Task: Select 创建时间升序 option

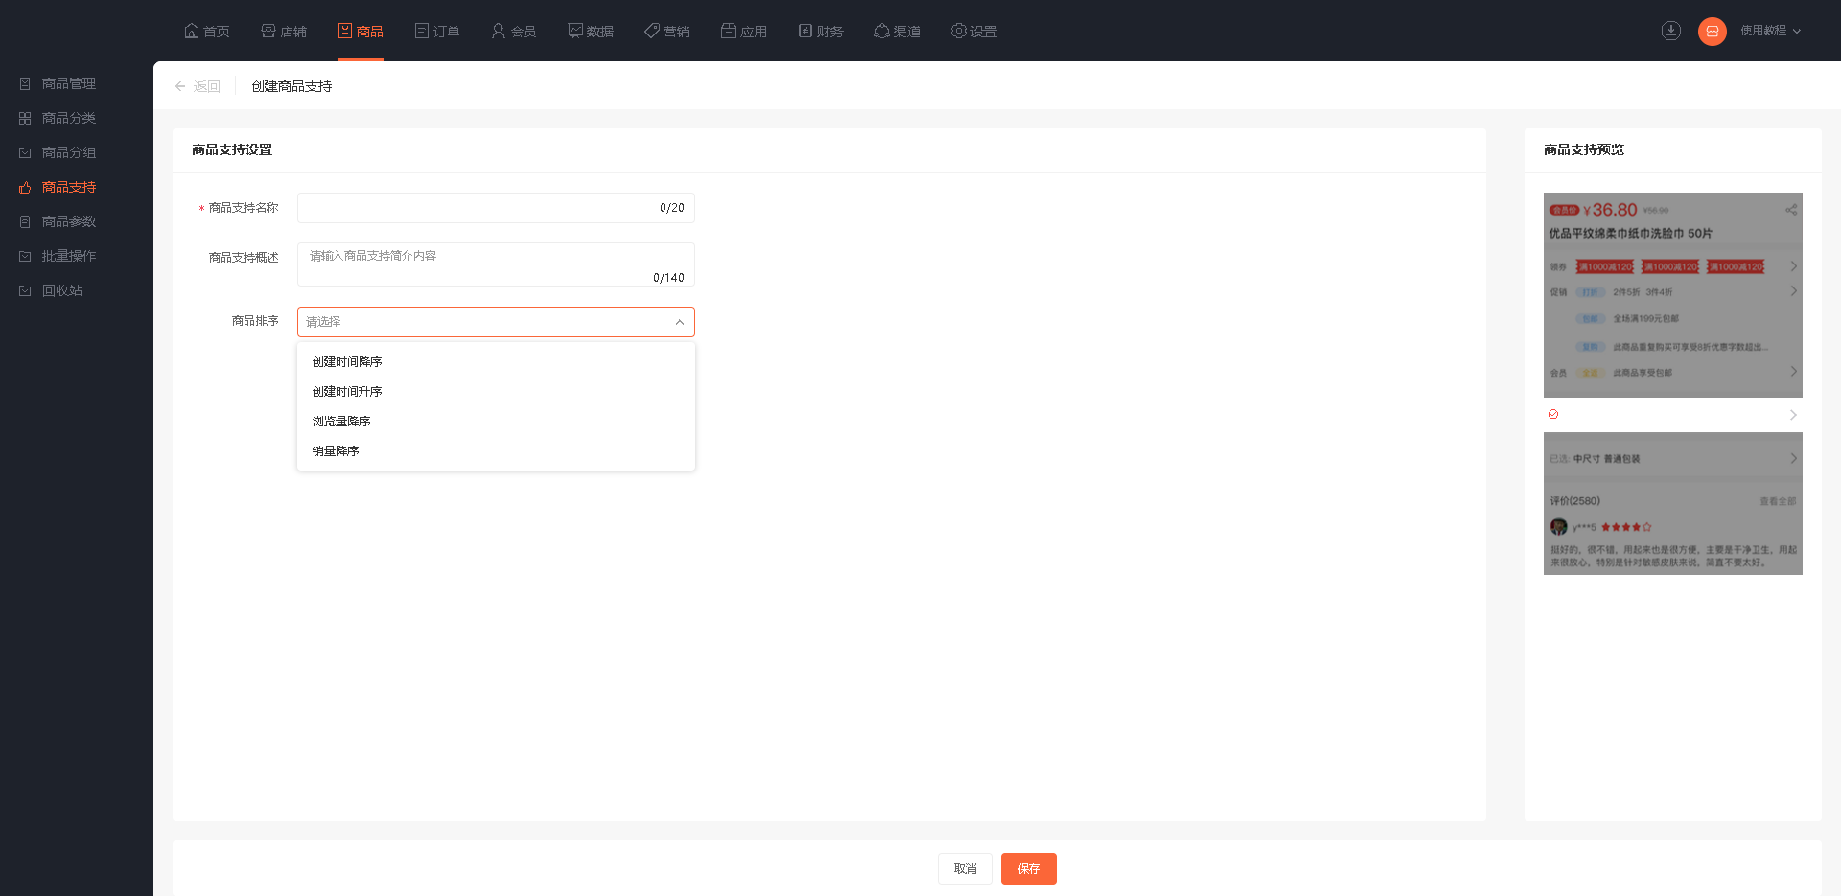Action: click(x=496, y=392)
